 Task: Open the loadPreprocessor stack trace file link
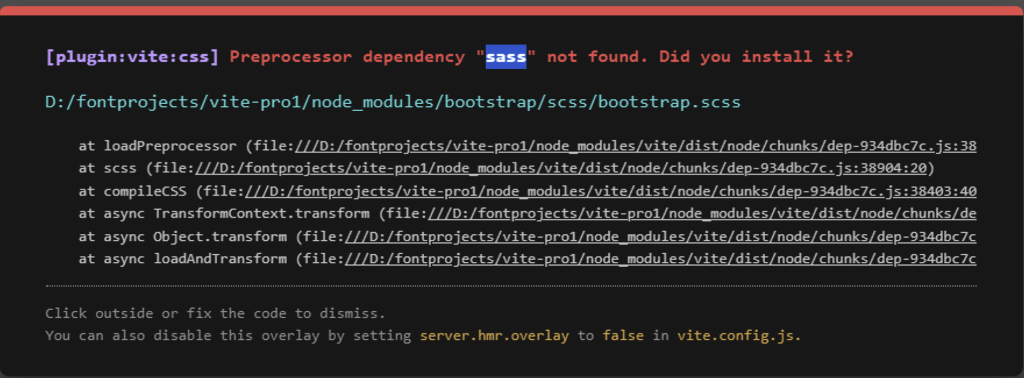pos(635,146)
